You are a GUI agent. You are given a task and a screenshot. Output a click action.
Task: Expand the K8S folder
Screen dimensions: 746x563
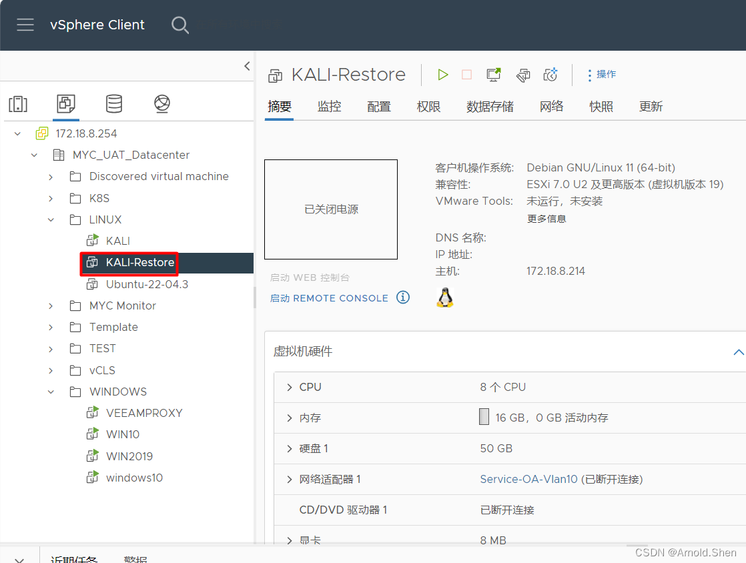tap(51, 198)
